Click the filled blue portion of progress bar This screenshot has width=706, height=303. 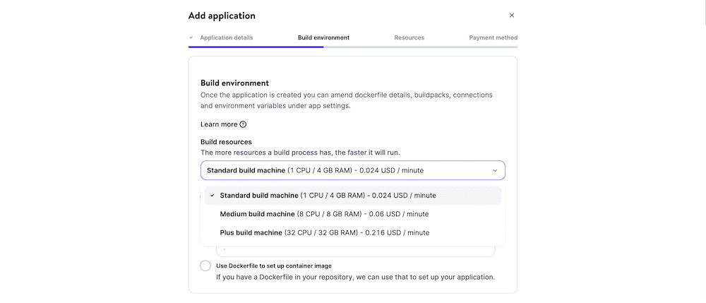(x=256, y=47)
